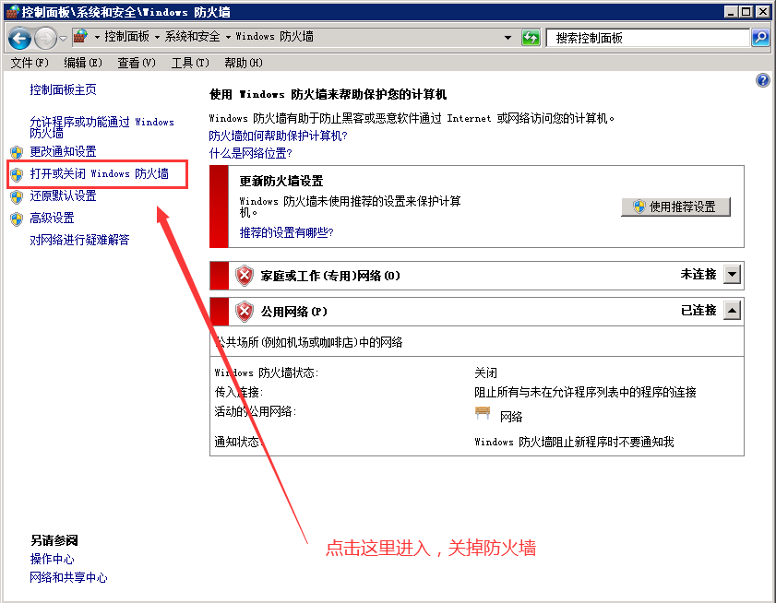Open 防火墙如何帮助保护计算机? help link
The width and height of the screenshot is (776, 603).
tap(278, 136)
